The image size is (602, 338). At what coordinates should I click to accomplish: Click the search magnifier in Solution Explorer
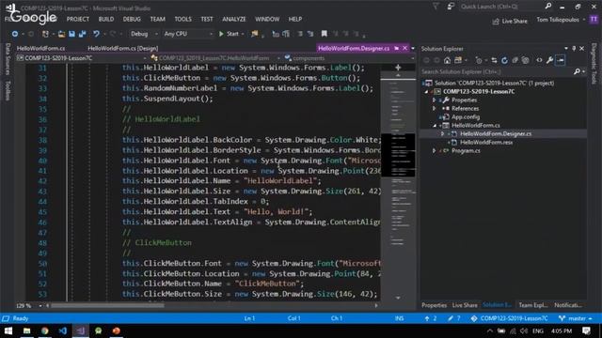pyautogui.click(x=577, y=71)
